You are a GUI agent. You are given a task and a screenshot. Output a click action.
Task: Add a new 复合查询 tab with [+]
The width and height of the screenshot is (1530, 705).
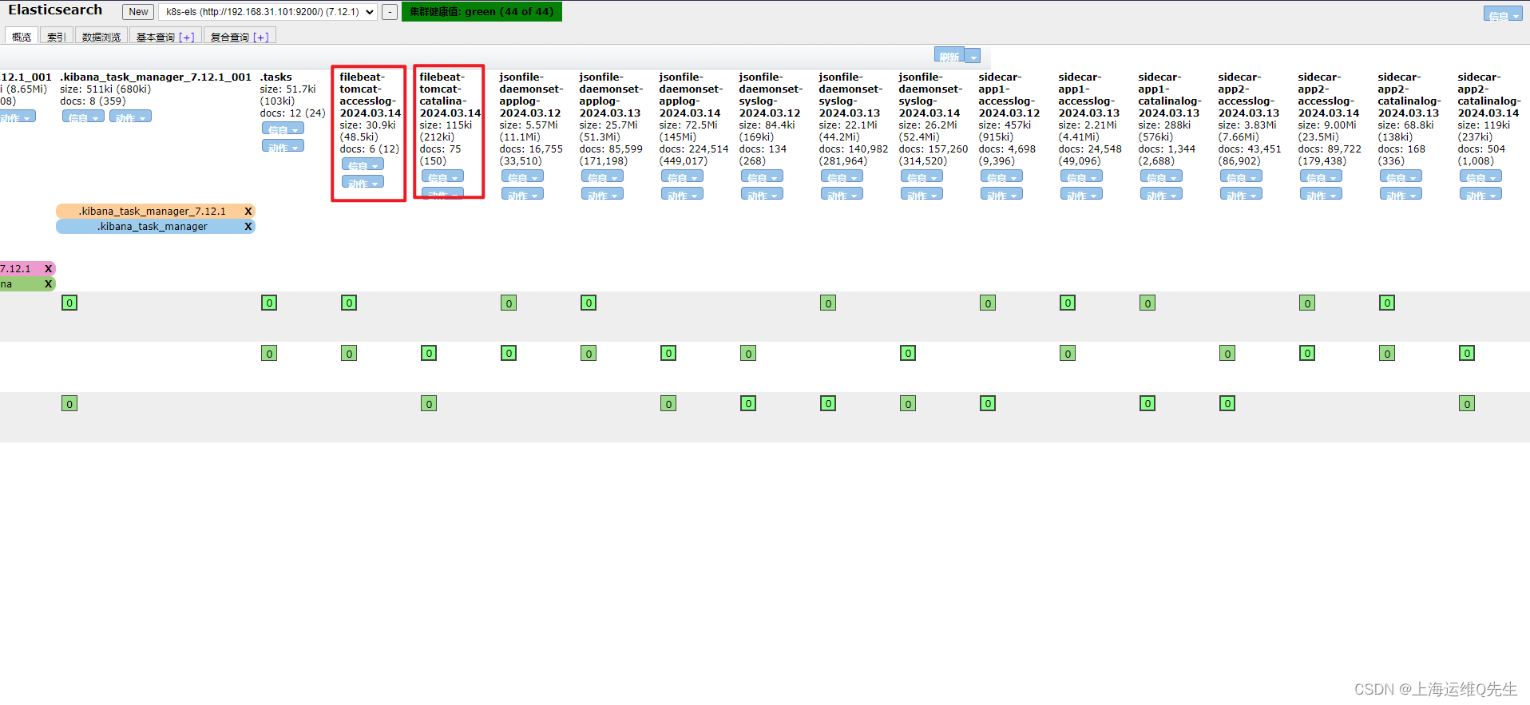click(261, 37)
